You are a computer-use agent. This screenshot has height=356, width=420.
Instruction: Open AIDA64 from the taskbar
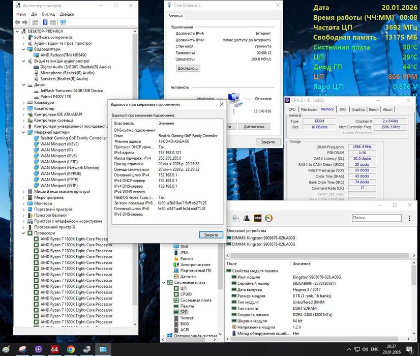click(x=54, y=349)
